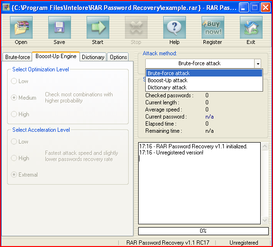Exit the program via house icon
This screenshot has width=273, height=247.
tap(251, 27)
